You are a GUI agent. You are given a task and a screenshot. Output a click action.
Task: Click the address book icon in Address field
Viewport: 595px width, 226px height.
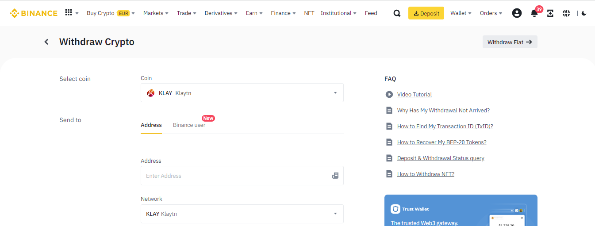335,176
